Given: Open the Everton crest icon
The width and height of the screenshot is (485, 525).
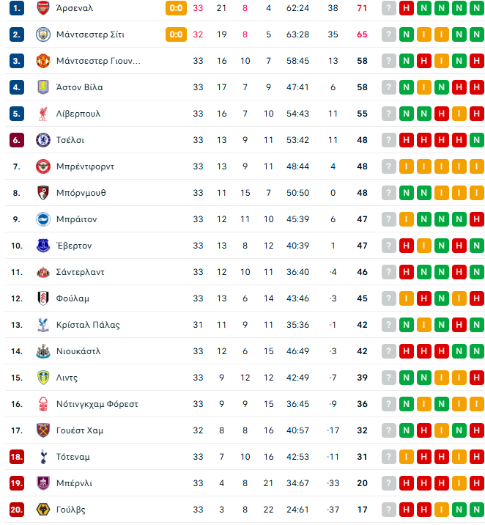Looking at the screenshot, I should (x=42, y=246).
